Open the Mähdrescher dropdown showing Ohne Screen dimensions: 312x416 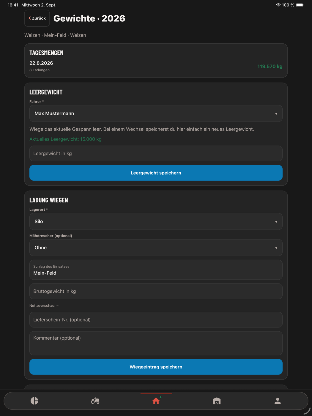156,248
